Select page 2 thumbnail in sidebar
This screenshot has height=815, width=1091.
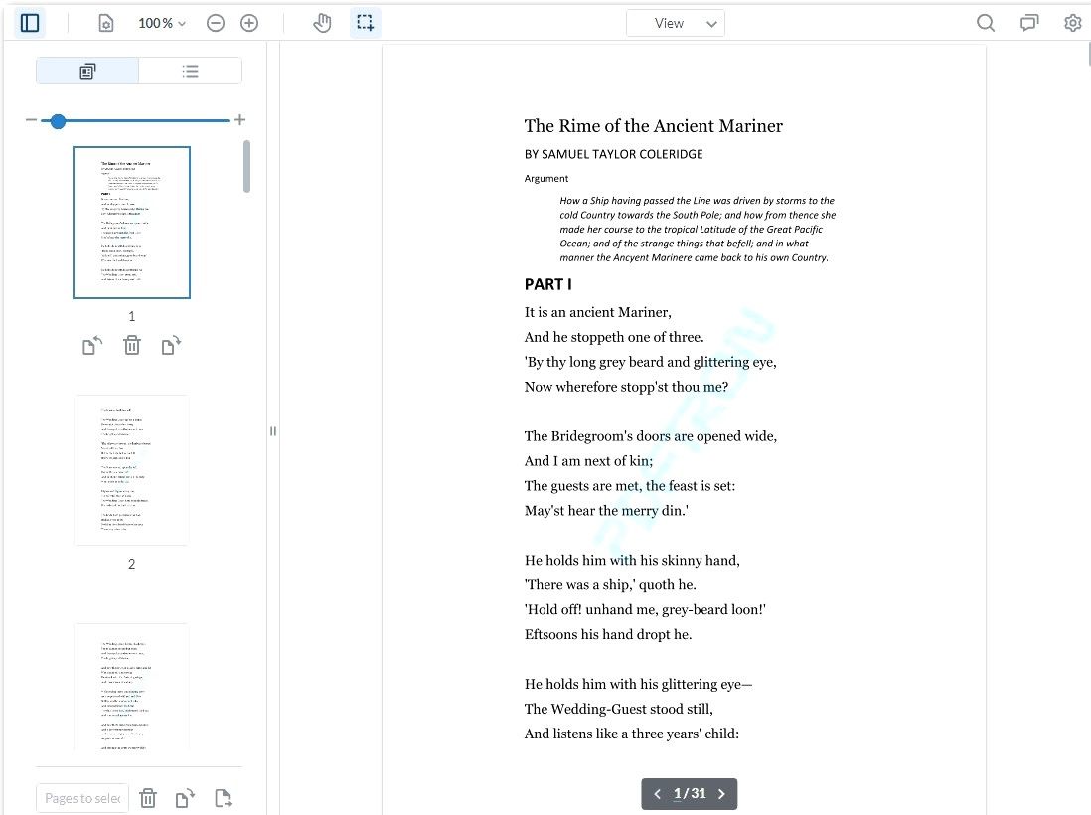pyautogui.click(x=131, y=469)
